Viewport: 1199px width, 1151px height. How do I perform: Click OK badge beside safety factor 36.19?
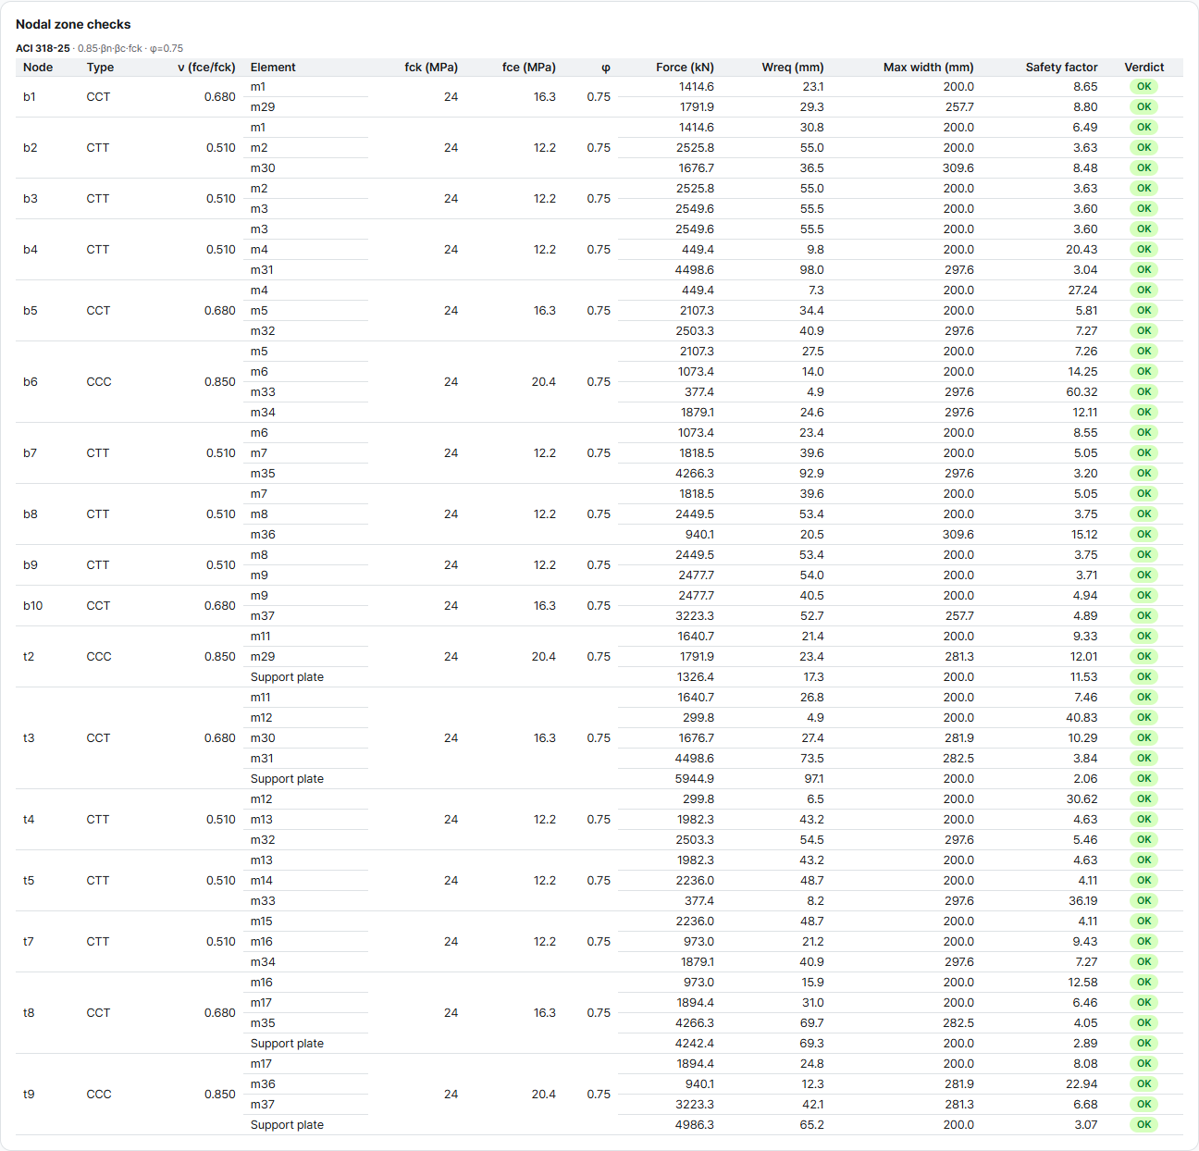pos(1144,900)
